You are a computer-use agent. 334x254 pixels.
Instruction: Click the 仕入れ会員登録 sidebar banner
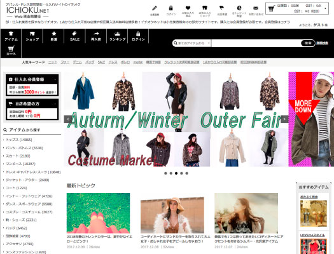[x=32, y=84]
